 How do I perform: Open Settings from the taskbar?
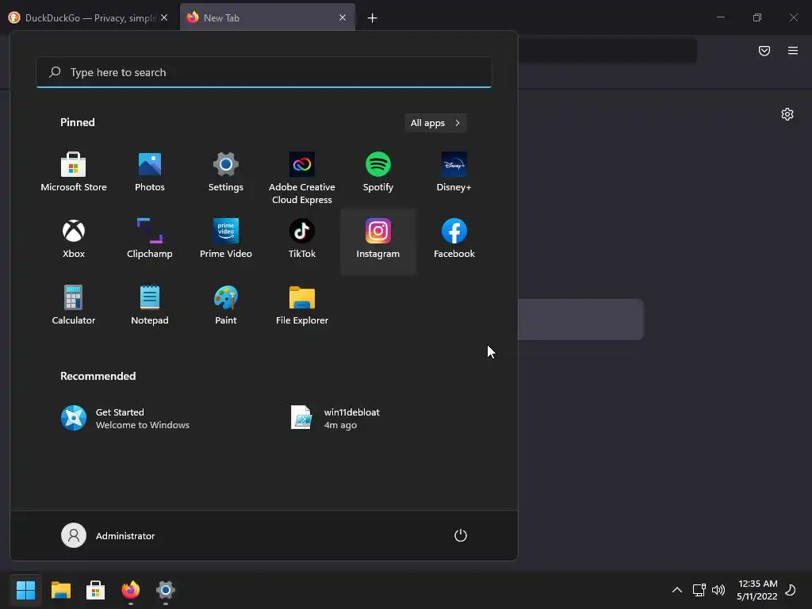pyautogui.click(x=166, y=590)
